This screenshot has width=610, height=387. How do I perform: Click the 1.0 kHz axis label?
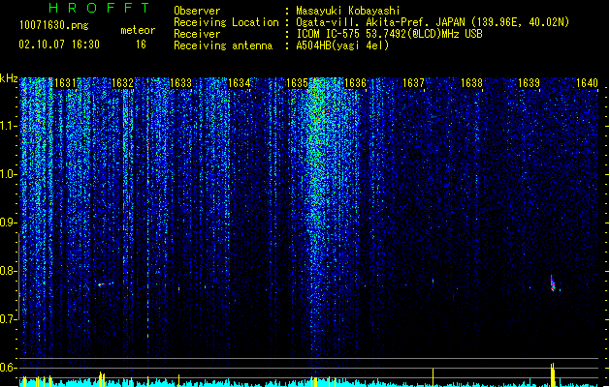8,174
